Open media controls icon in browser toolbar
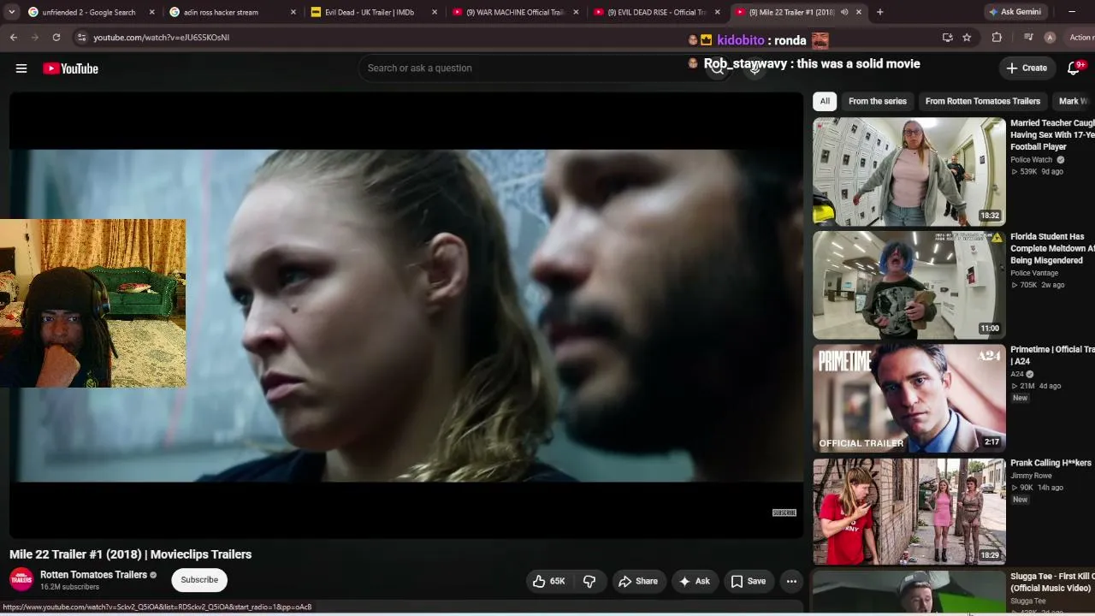 coord(1028,38)
